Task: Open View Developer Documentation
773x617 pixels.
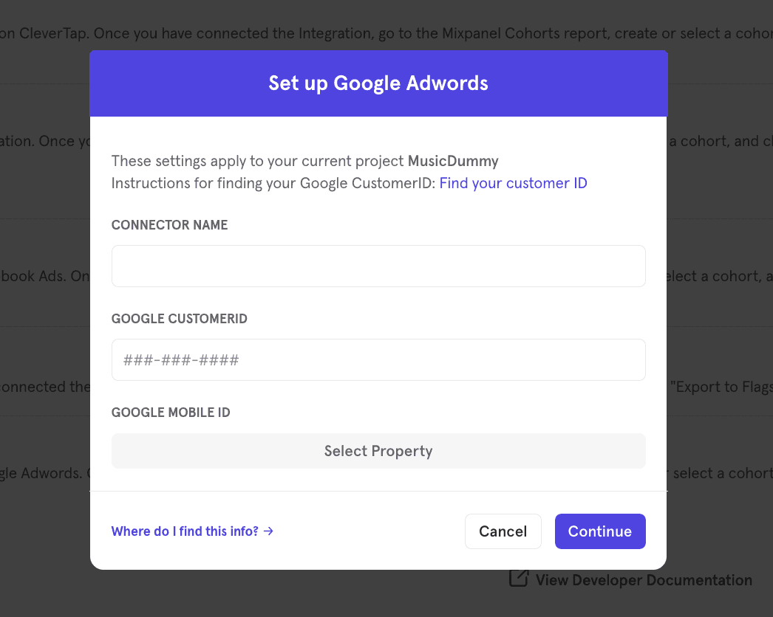Action: coord(643,580)
